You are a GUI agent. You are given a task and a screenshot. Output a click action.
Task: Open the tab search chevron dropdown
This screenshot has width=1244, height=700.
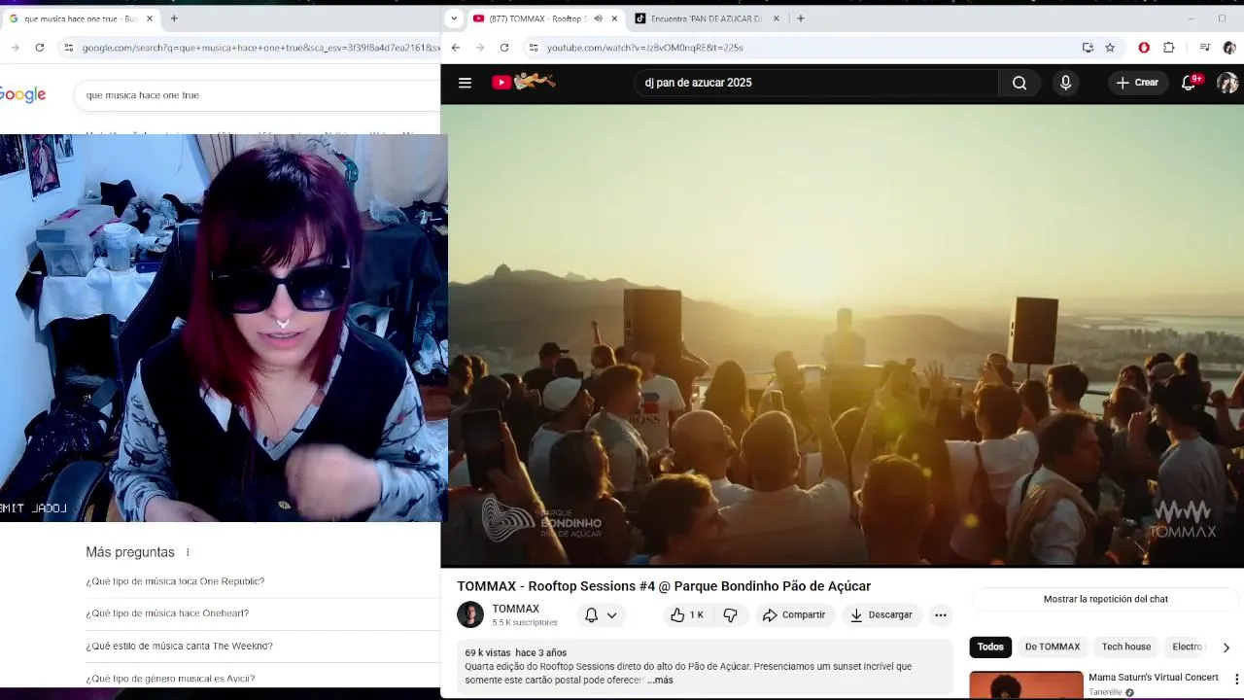[455, 18]
